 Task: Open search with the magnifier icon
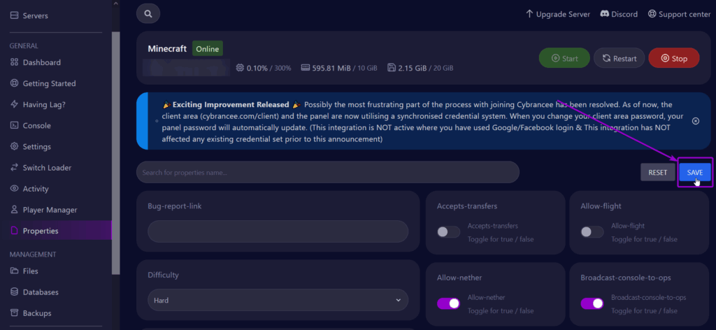tap(148, 14)
